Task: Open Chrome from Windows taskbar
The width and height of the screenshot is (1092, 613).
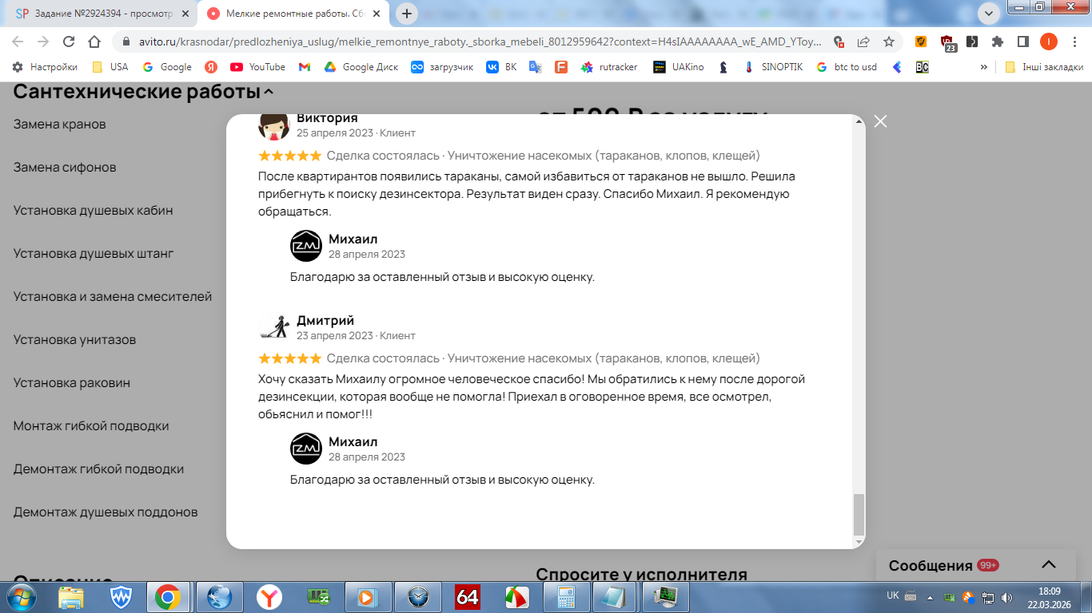Action: click(x=167, y=596)
